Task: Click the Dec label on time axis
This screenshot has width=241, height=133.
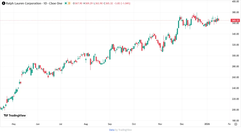Action: click(182, 124)
